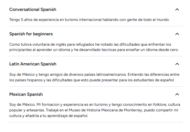190x132 pixels.
Task: Select the Mexican Spanish heading
Action: (x=26, y=94)
